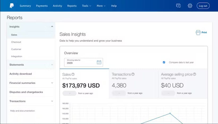
Task: Open the Showing data for 2020 selector
Action: 84,62
